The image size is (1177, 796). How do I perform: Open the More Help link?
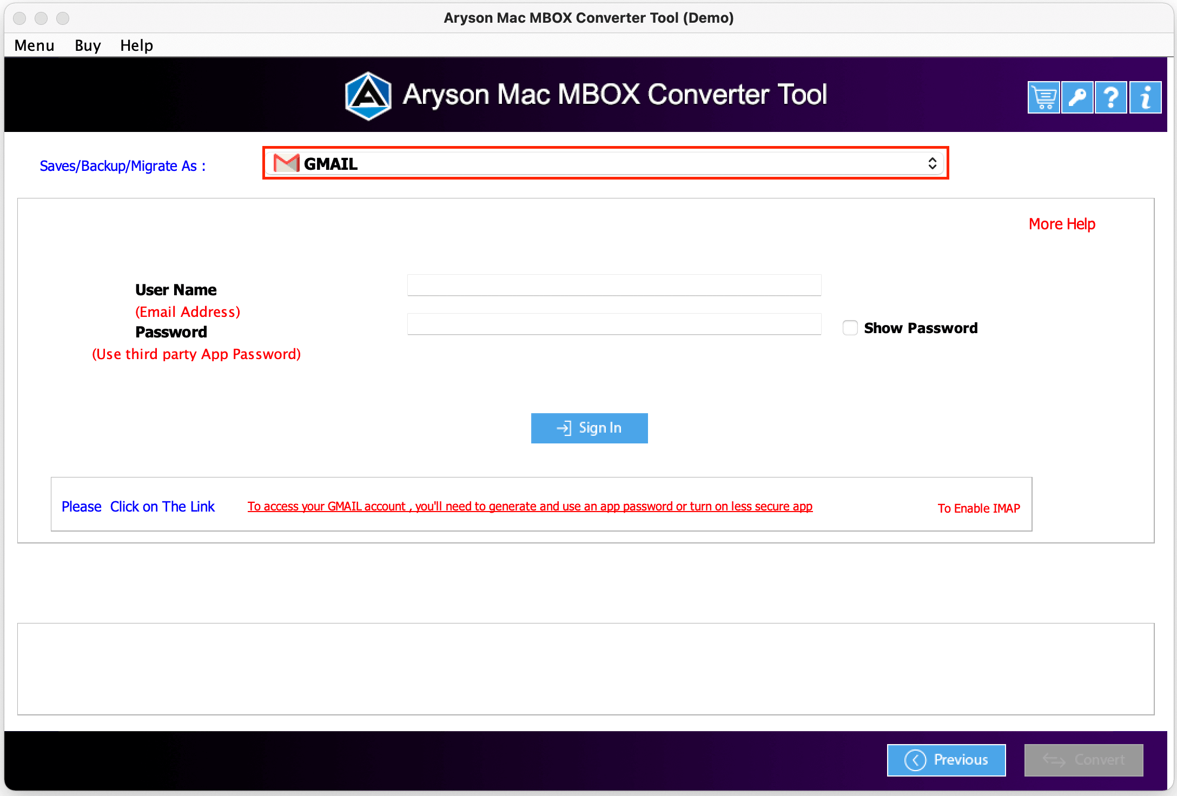pos(1062,224)
